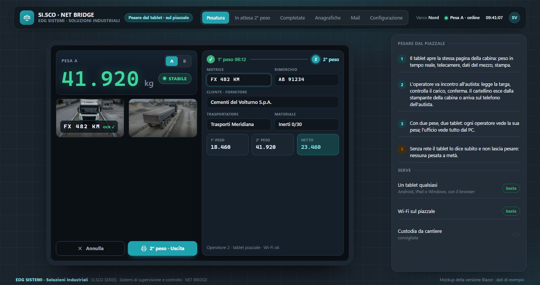Screen dimensions: 540x285
Task: Switch scale selector to B
Action: pyautogui.click(x=184, y=61)
